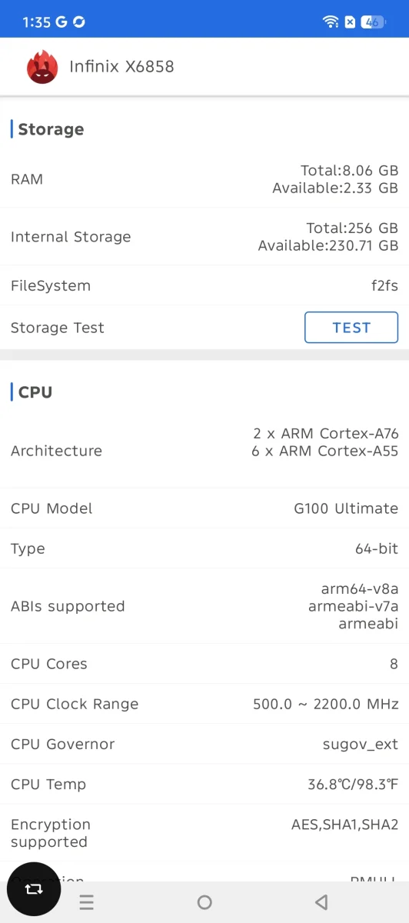This screenshot has height=923, width=409.
Task: Tap the Storage section header
Action: tap(51, 129)
